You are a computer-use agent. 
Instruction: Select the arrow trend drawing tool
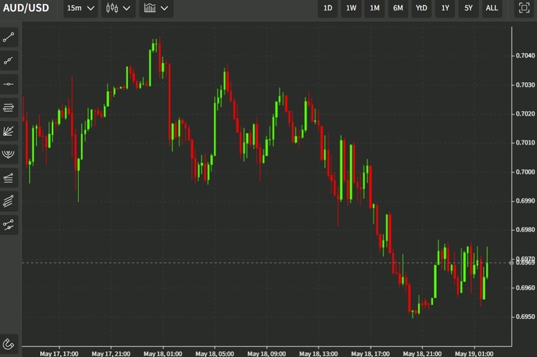[x=8, y=60]
